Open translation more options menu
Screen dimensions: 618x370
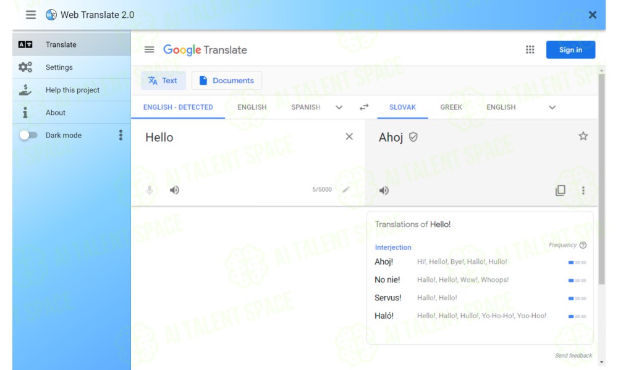tap(583, 191)
